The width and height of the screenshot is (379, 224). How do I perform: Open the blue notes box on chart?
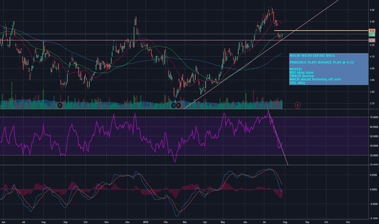(329, 69)
